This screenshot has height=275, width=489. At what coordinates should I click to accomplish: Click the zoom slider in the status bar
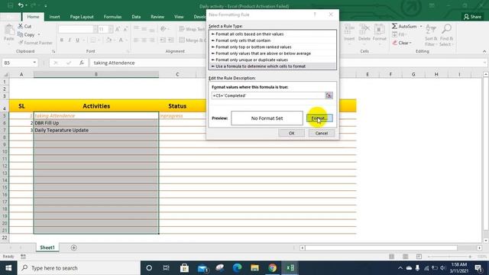click(449, 257)
